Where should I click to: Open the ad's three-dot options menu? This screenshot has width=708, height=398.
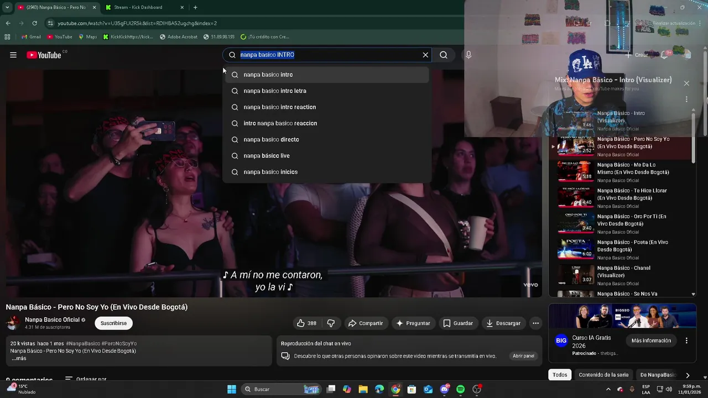pyautogui.click(x=686, y=341)
